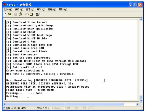Click the '[u] Backup NAND Flash' line
This screenshot has width=145, height=112.
(x=46, y=61)
